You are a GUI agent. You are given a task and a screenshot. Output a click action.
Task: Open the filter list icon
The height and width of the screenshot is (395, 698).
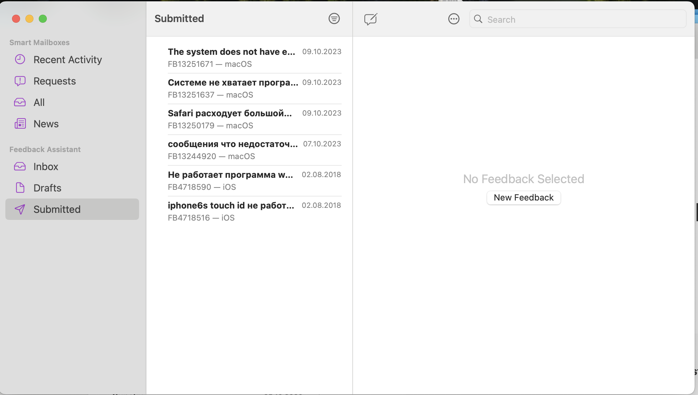point(334,18)
